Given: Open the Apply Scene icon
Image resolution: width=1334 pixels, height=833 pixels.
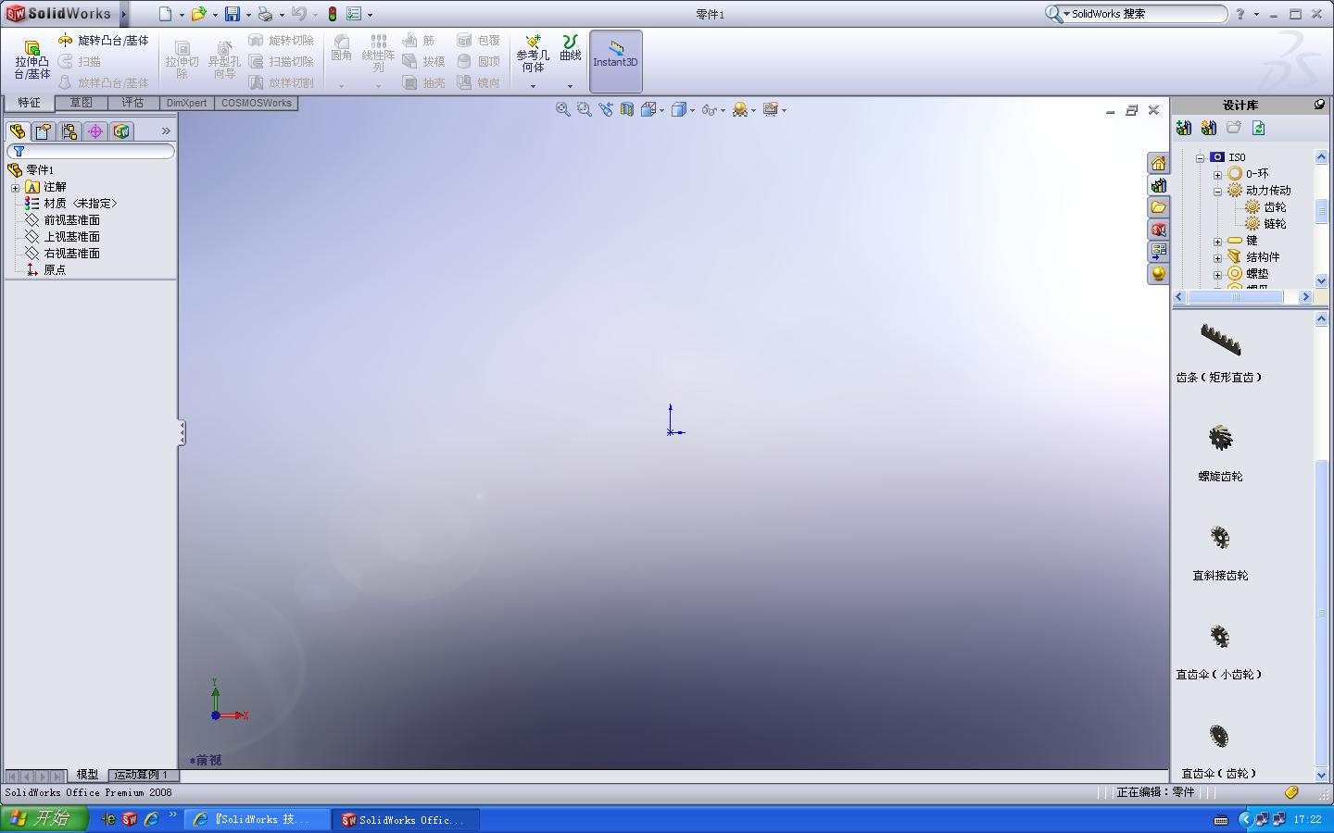Looking at the screenshot, I should point(739,109).
